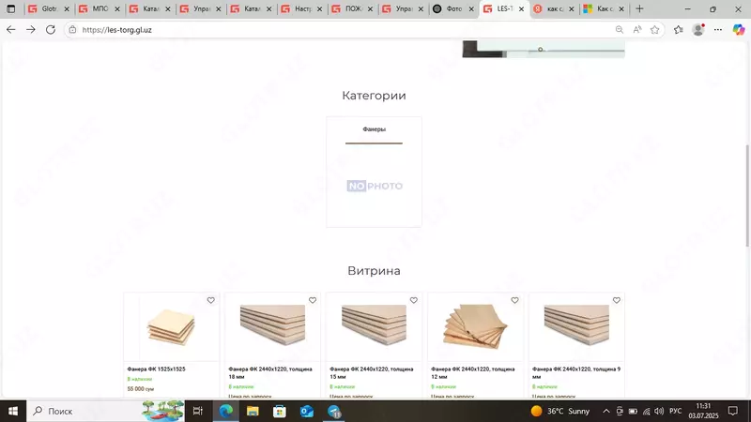Click the 18 мм plywood product image
Viewport: 751px width, 422px height.
point(272,324)
